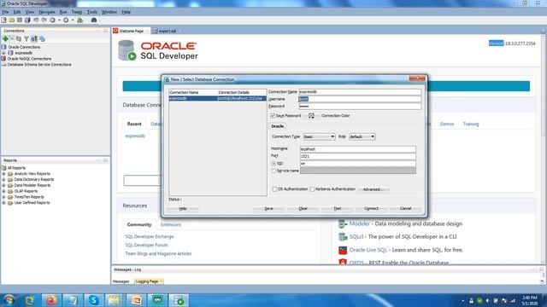Click the Hostname input field
Image resolution: width=547 pixels, height=307 pixels.
358,149
